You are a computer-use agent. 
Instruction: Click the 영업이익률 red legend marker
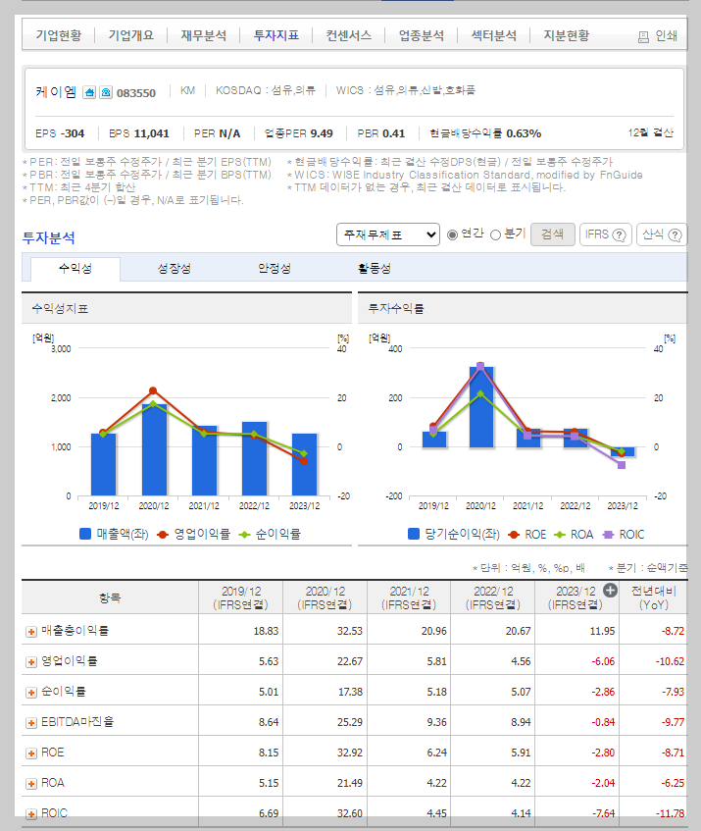tap(163, 534)
